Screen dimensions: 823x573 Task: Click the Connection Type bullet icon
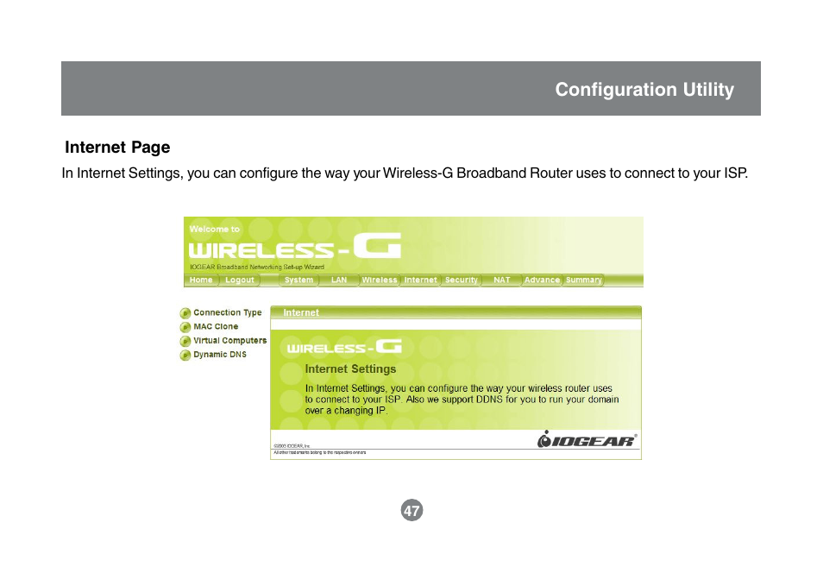pyautogui.click(x=185, y=313)
